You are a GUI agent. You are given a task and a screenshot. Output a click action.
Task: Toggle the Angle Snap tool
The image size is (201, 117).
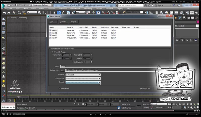pos(108,13)
